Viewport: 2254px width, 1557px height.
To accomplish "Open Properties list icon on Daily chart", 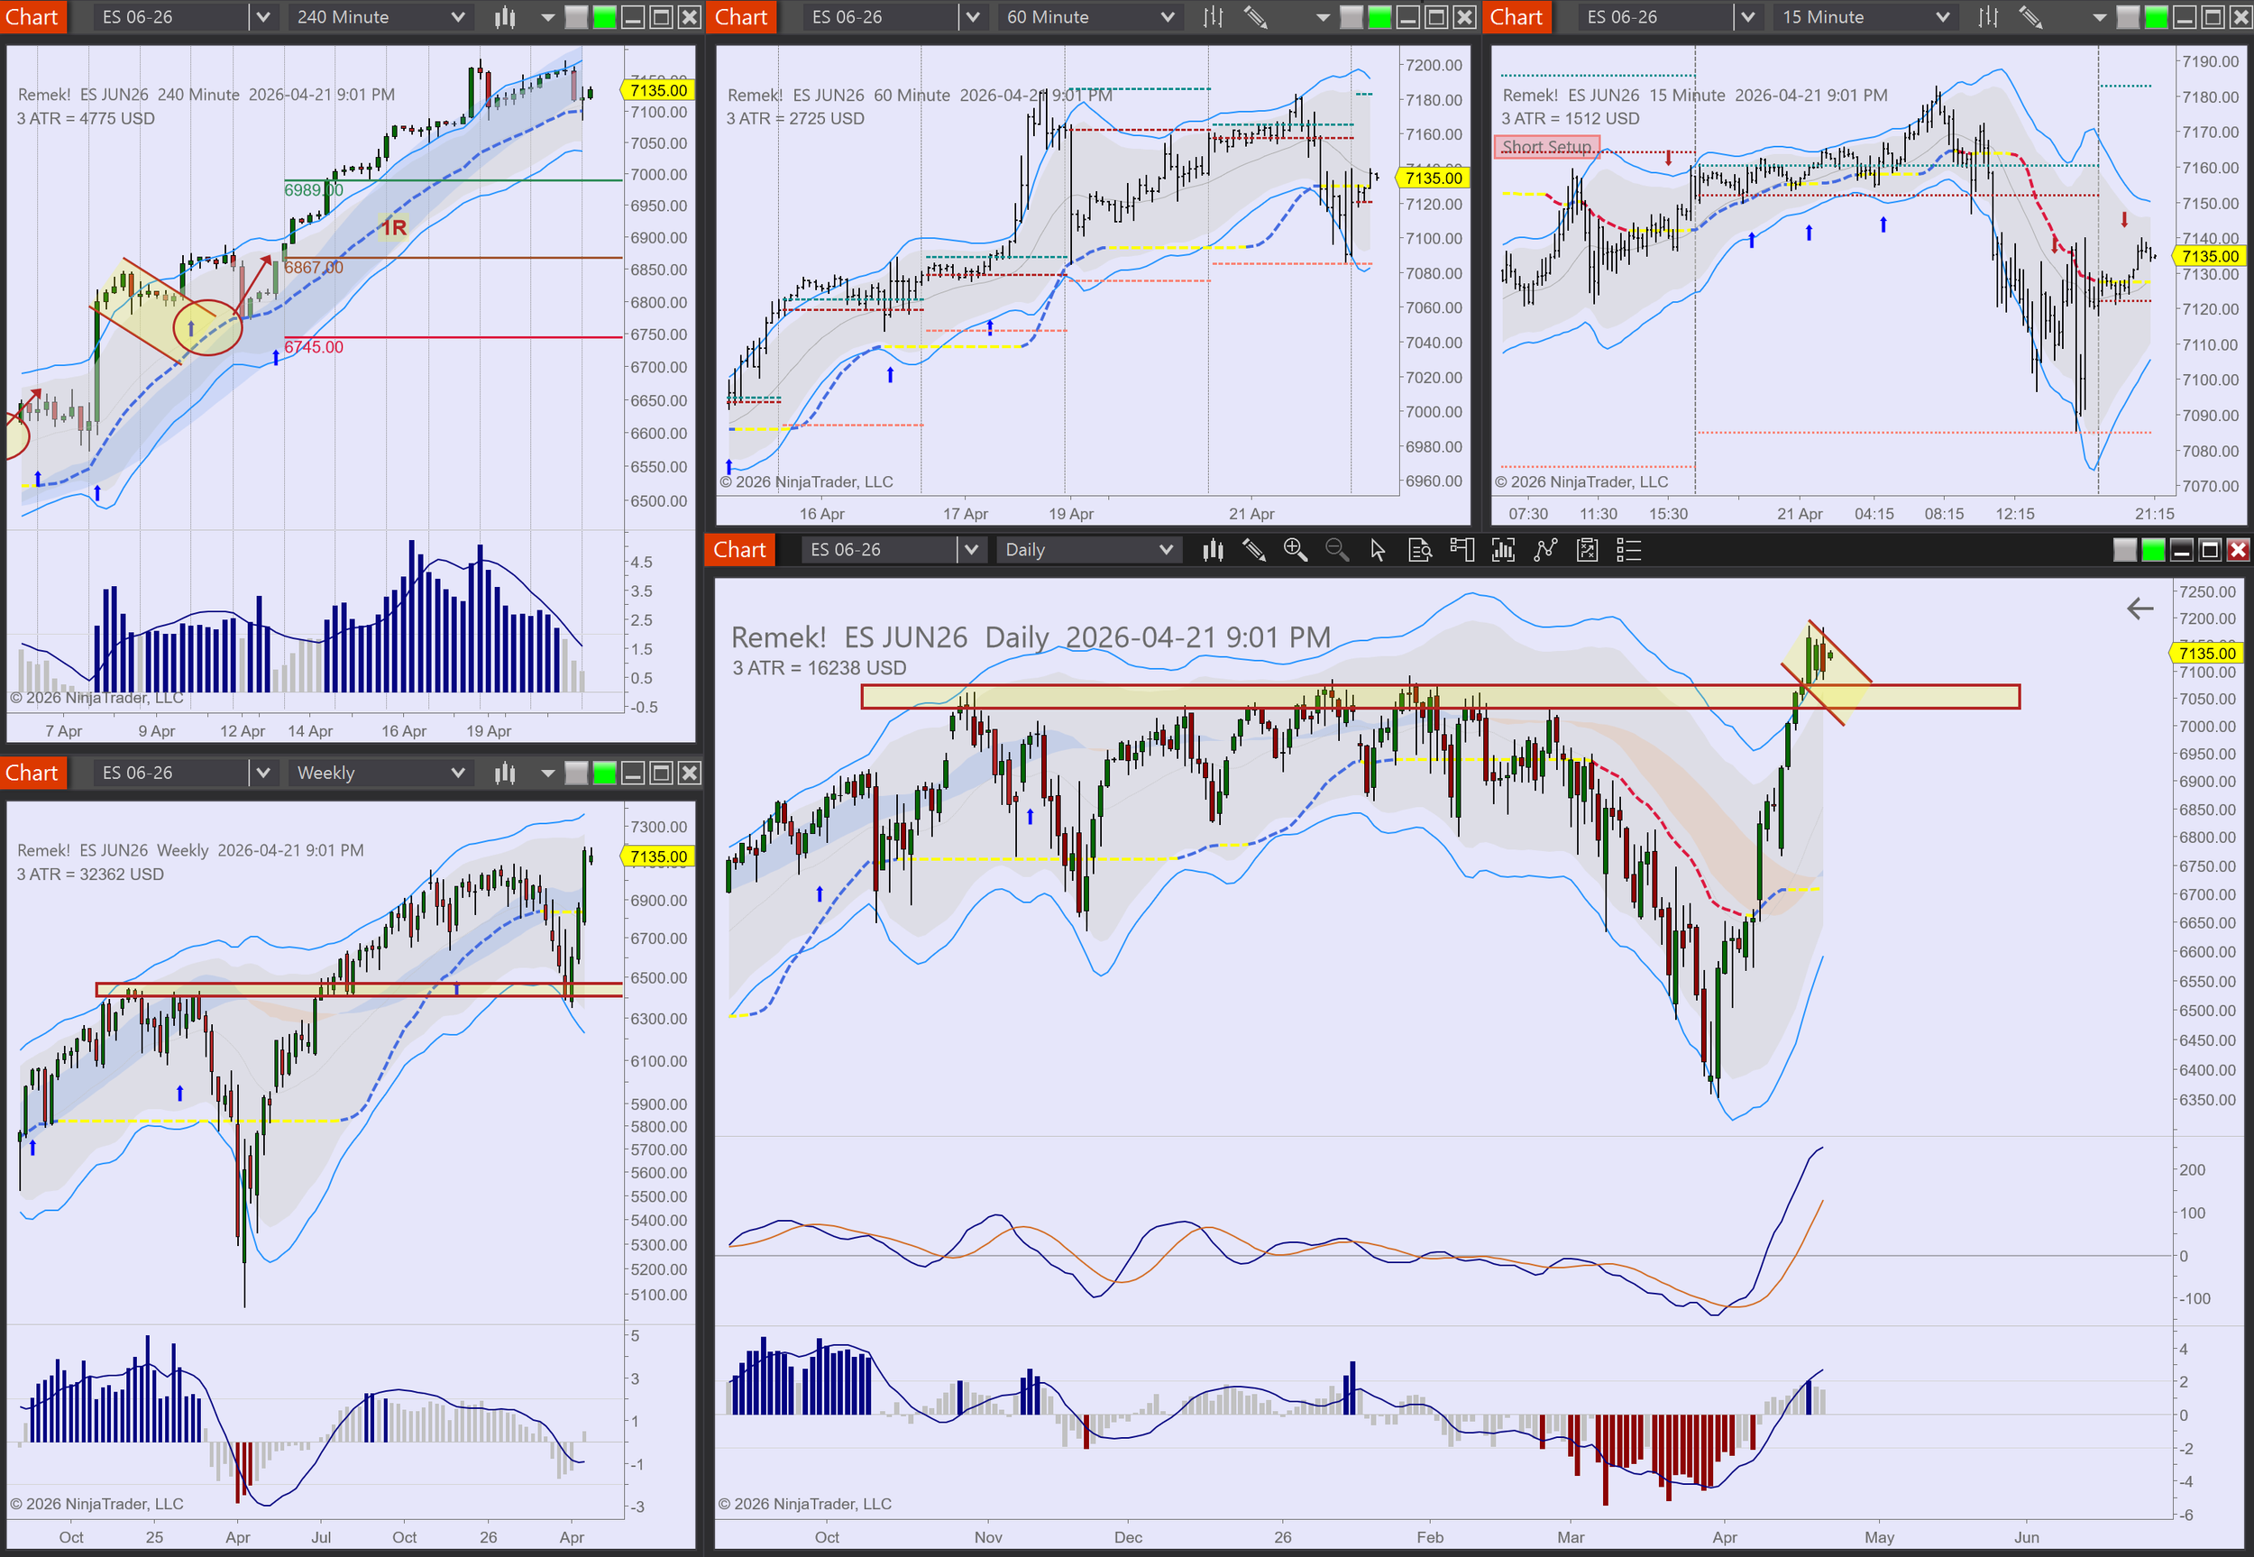I will [1629, 550].
